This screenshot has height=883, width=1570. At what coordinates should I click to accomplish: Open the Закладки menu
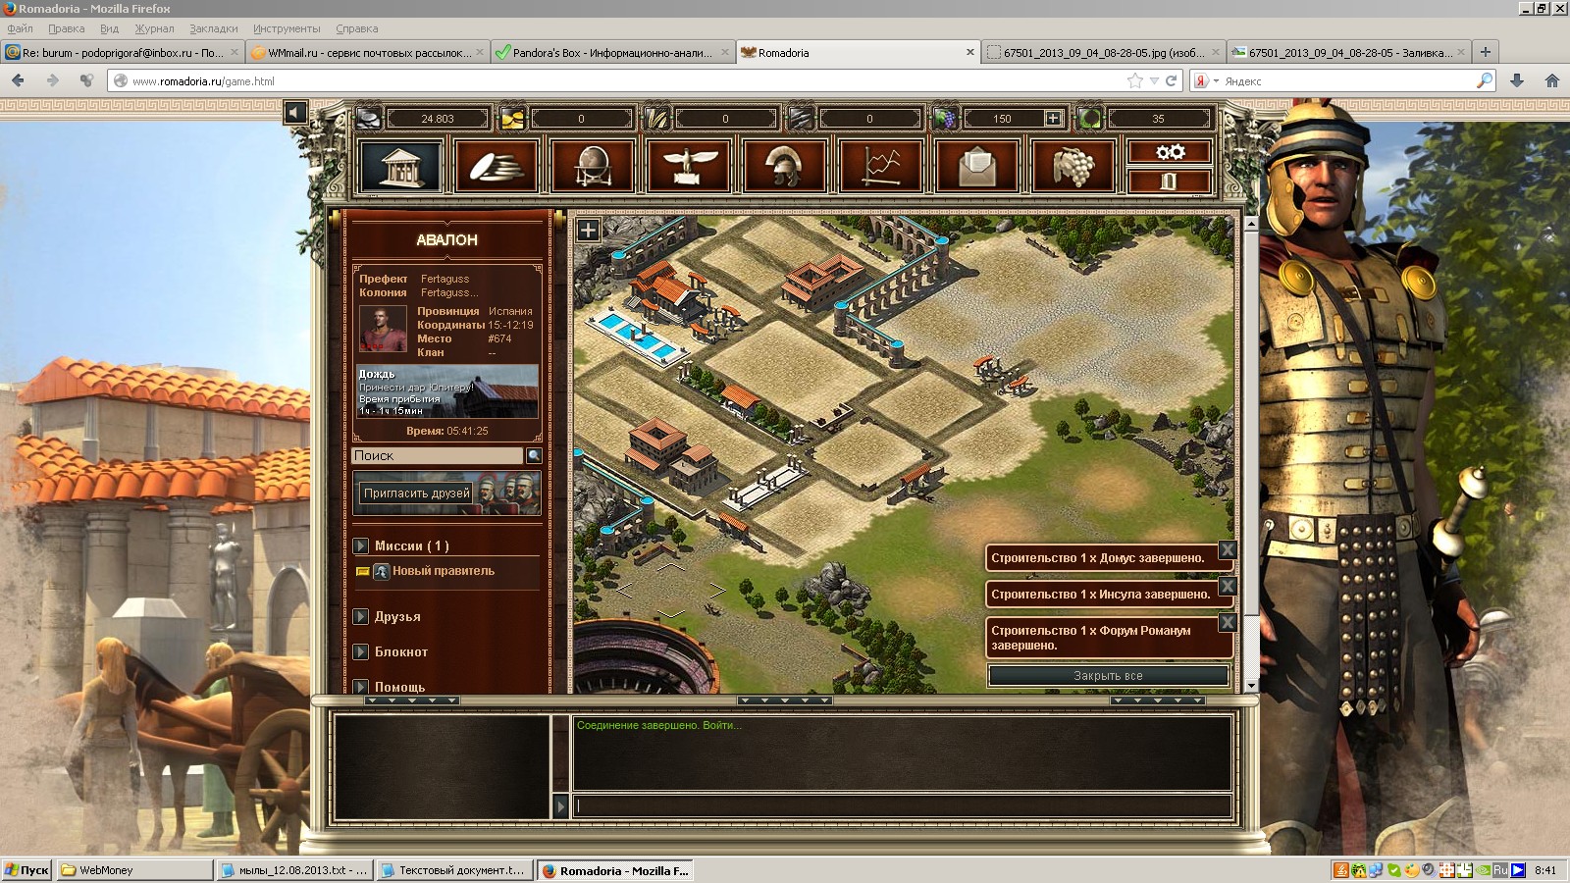coord(213,28)
